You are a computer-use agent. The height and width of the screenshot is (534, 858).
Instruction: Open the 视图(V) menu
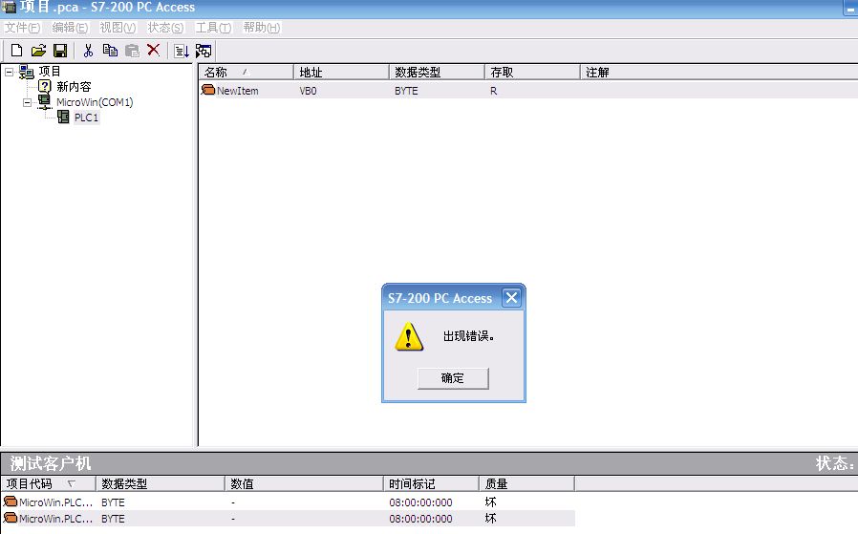(118, 28)
